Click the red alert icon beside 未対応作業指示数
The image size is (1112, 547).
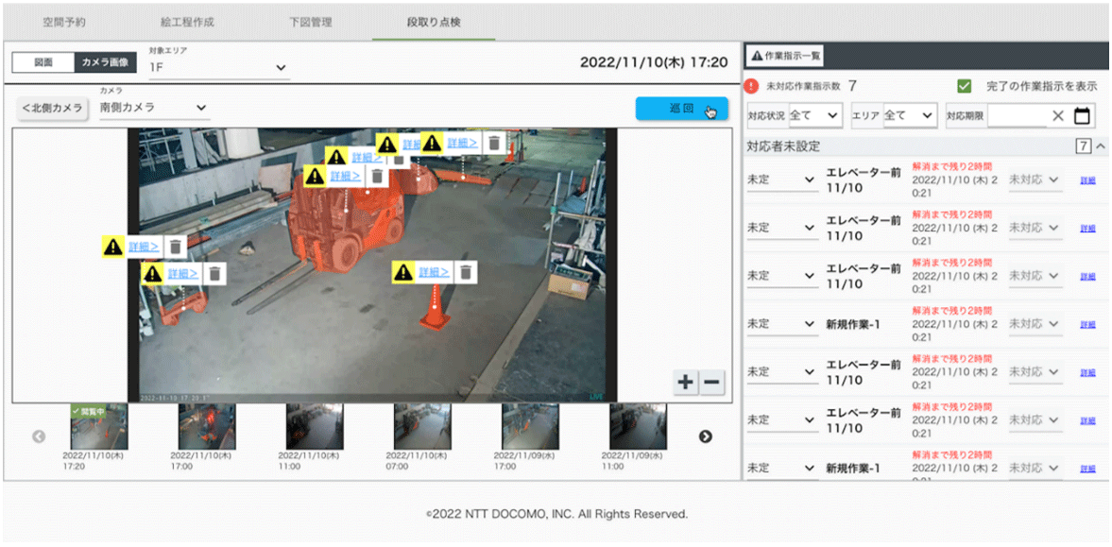751,87
